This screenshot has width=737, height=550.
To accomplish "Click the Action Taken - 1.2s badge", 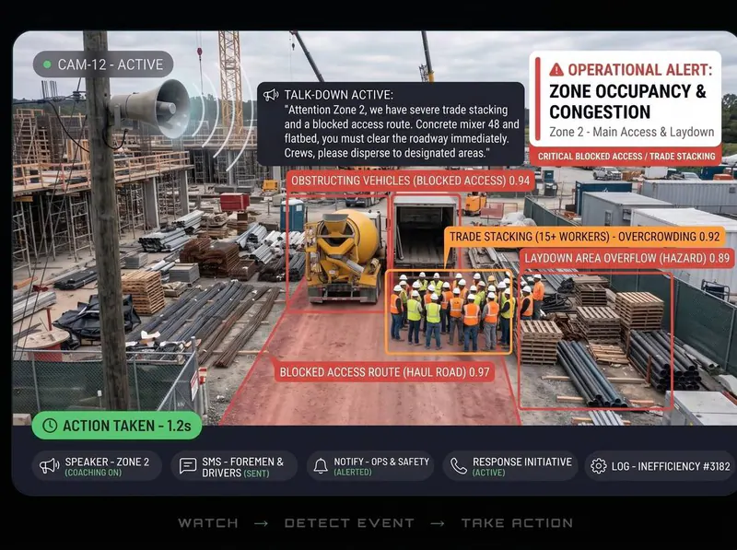I will tap(117, 426).
